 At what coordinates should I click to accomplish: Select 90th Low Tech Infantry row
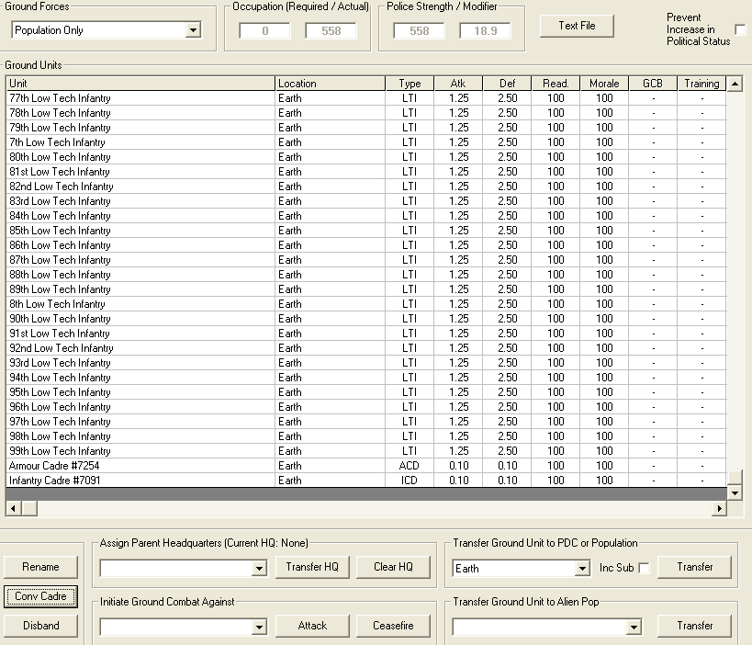[366, 319]
